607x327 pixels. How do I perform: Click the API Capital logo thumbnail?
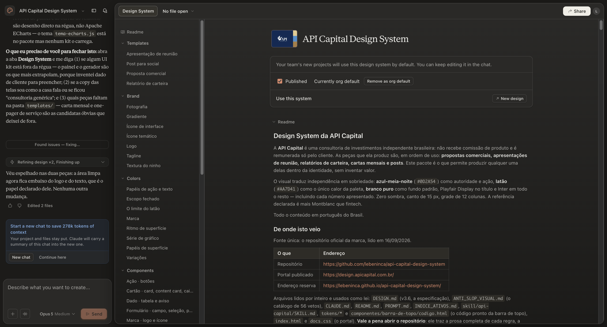(x=284, y=39)
